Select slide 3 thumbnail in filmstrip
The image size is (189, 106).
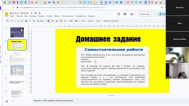[x=17, y=57]
